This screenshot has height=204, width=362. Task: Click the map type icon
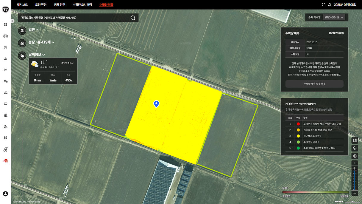click(355, 140)
